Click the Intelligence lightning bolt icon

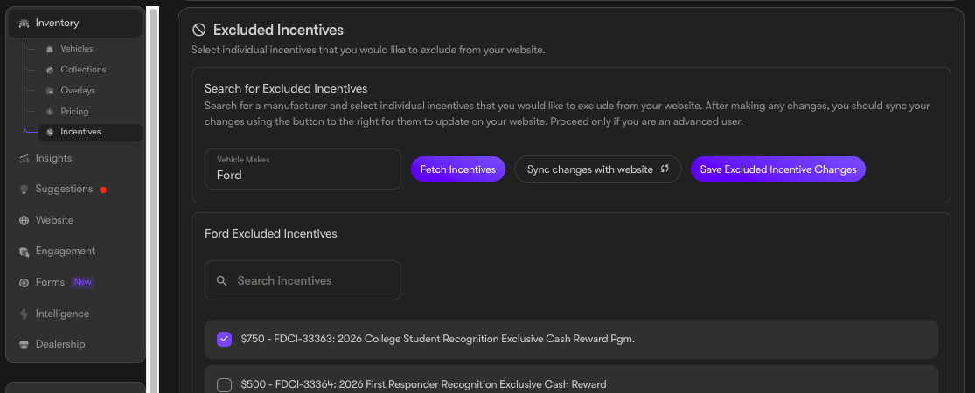coord(24,314)
